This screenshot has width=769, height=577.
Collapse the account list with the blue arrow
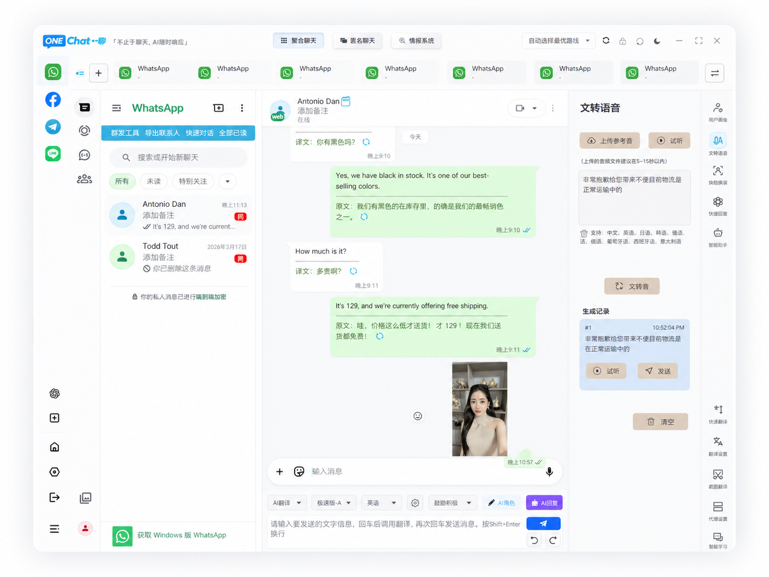coord(80,73)
